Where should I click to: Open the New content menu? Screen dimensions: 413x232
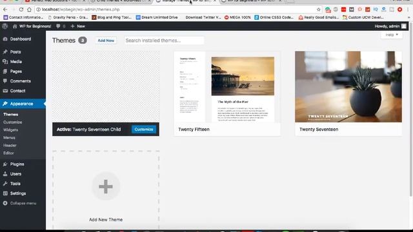click(x=77, y=26)
